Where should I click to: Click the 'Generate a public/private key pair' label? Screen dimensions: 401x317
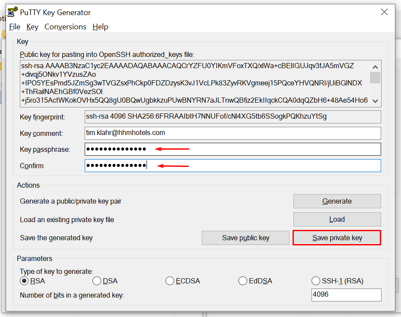pos(70,201)
